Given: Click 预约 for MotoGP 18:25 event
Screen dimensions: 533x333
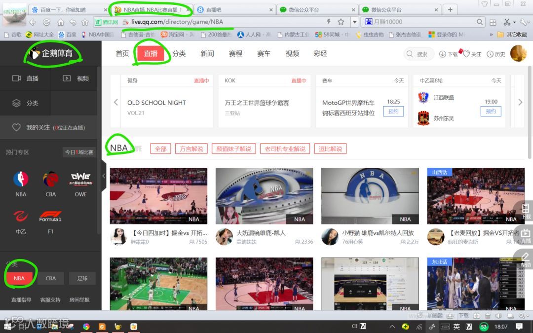Looking at the screenshot, I should click(x=393, y=111).
